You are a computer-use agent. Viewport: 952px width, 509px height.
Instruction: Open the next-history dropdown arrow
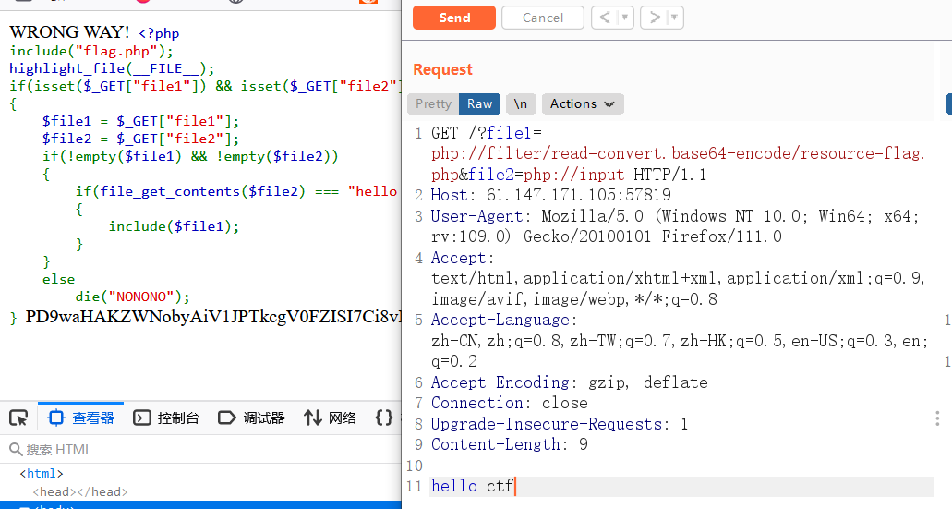675,18
